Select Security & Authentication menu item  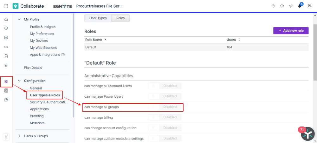(x=49, y=102)
